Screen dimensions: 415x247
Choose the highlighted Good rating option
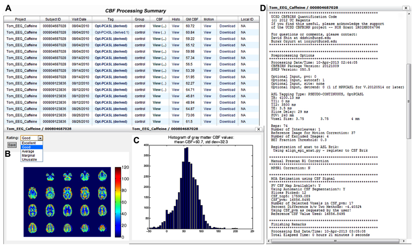pos(32,147)
